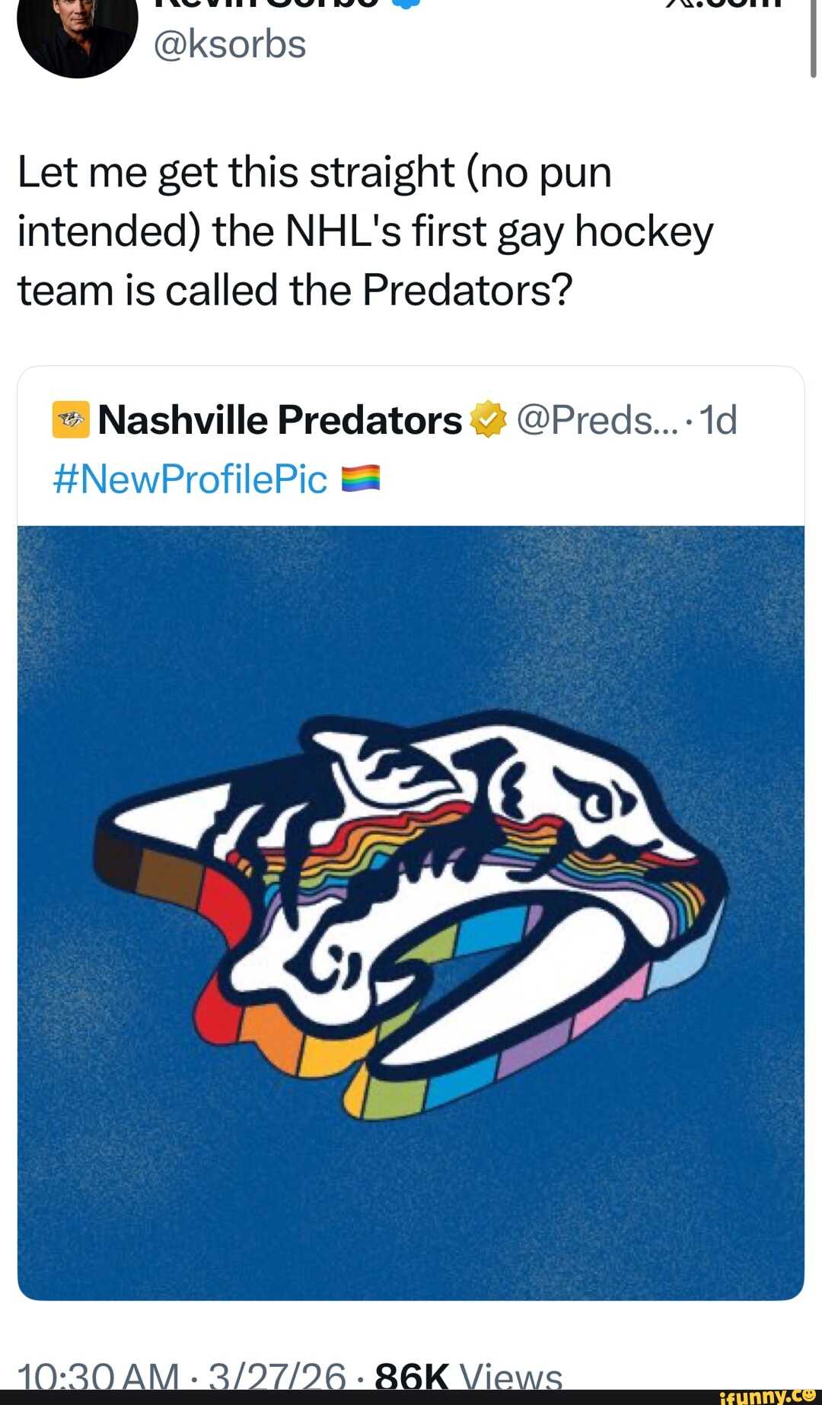Click the rainbow pride flag emoji

pyautogui.click(x=360, y=479)
